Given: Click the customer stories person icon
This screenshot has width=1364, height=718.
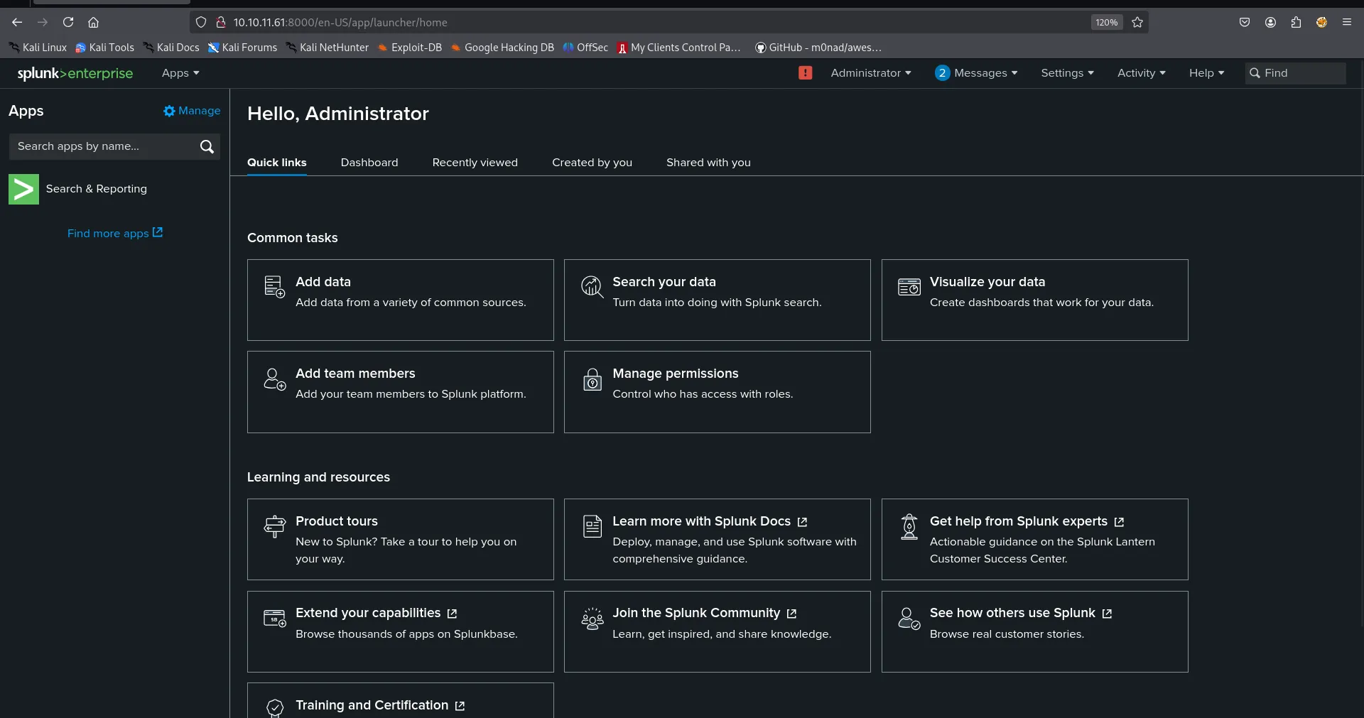Looking at the screenshot, I should tap(909, 618).
